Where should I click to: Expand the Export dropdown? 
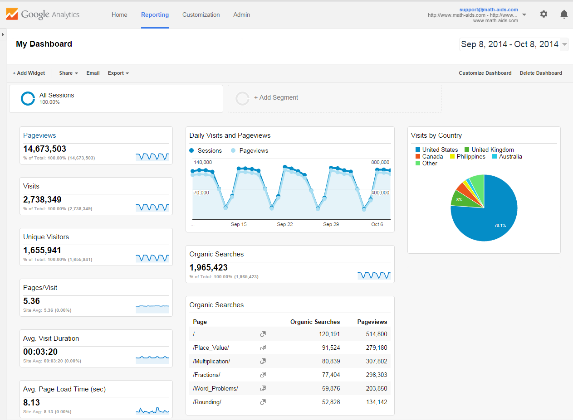tap(118, 73)
